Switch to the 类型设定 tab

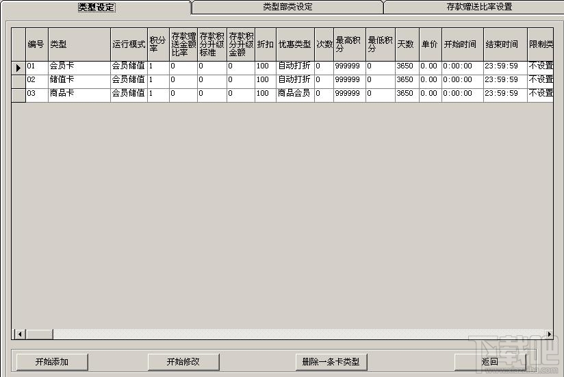point(97,7)
